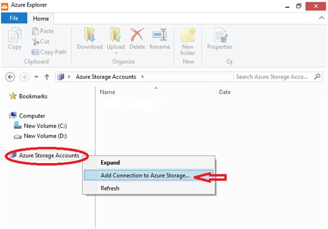Click the Computer monitor icon
The image size is (328, 229).
pyautogui.click(x=13, y=115)
